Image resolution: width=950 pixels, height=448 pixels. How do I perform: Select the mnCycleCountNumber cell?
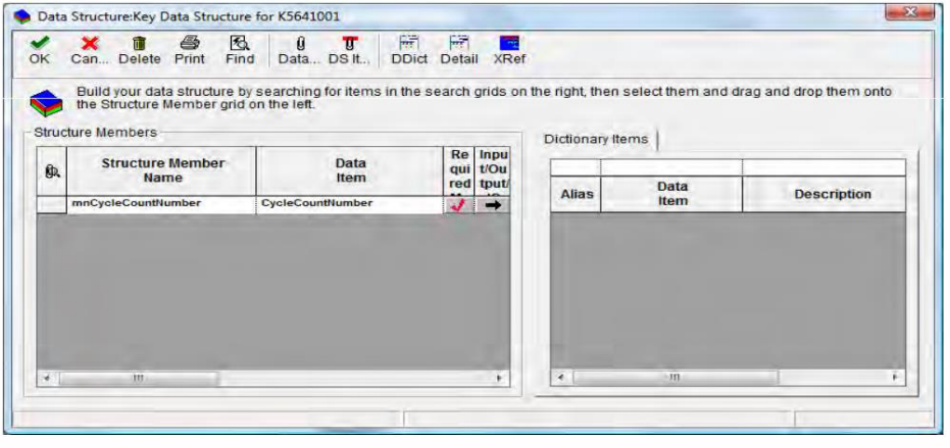tap(162, 204)
